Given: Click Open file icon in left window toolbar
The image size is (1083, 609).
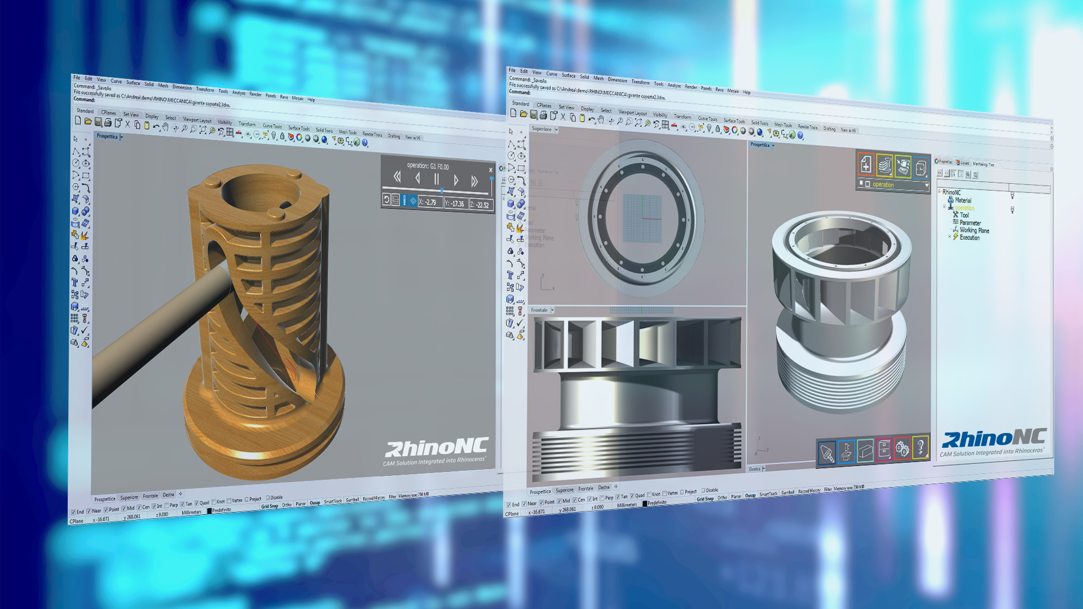Looking at the screenshot, I should 88,121.
